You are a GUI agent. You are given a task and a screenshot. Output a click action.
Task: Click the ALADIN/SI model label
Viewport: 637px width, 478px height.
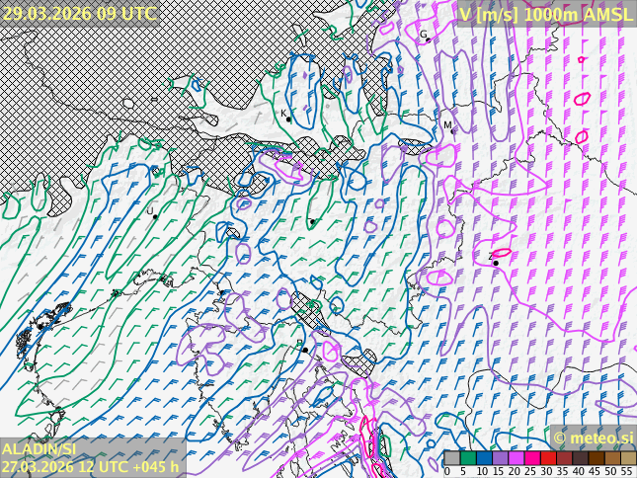(40, 449)
